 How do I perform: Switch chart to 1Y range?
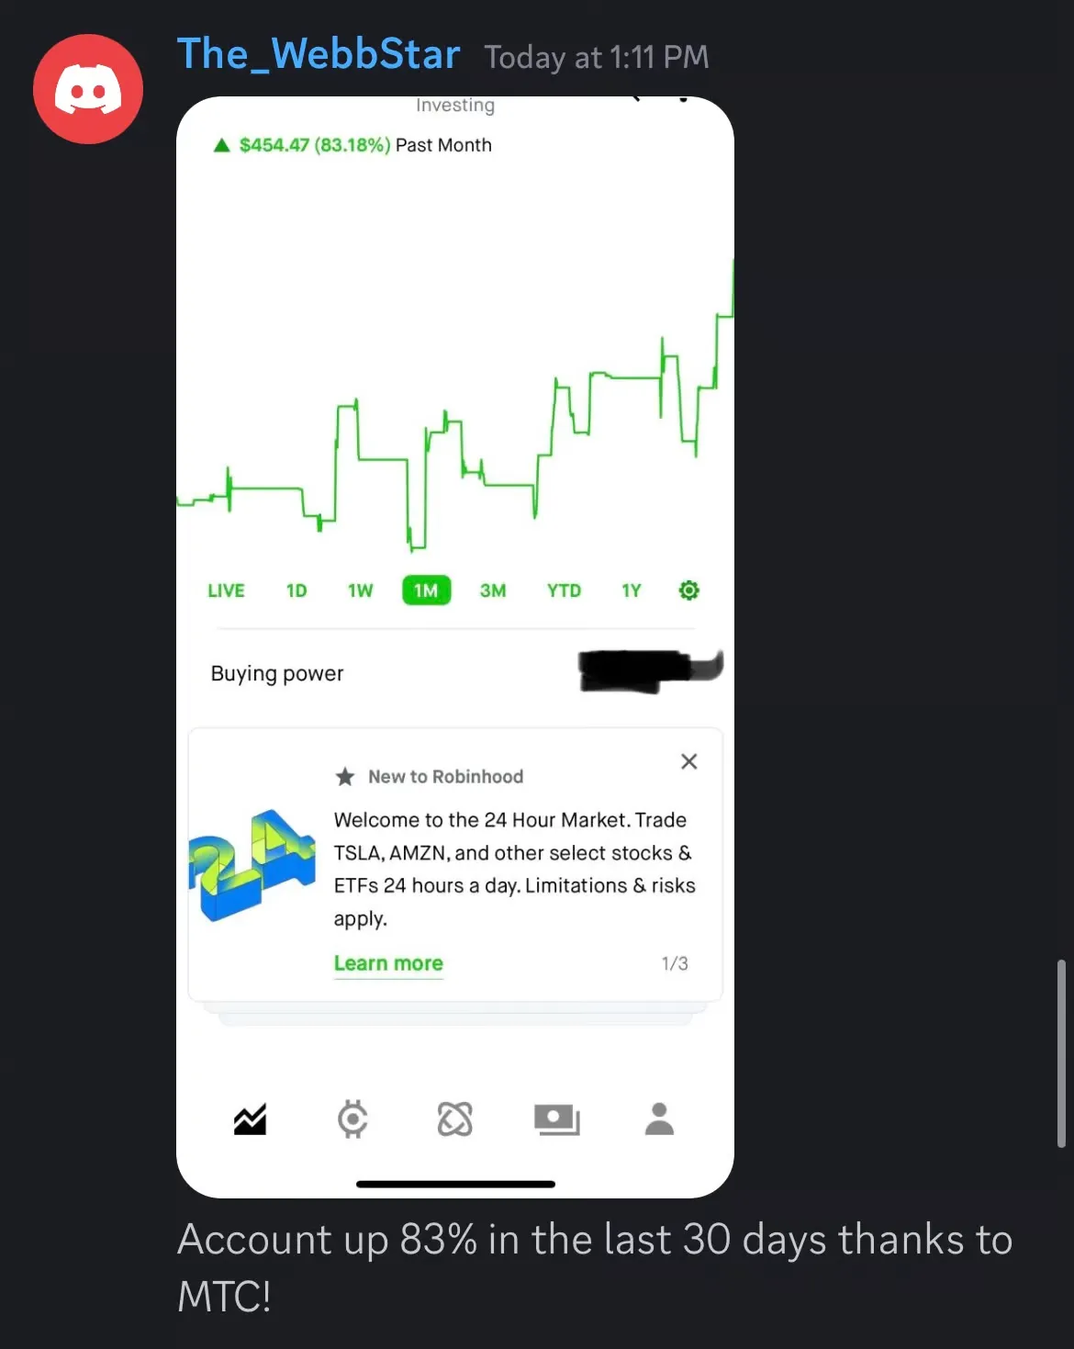[632, 590]
